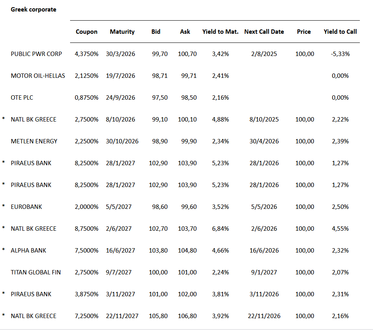Viewport: 373px width, 330px height.
Task: Click the OTE PLC bond name
Action: pyautogui.click(x=22, y=98)
